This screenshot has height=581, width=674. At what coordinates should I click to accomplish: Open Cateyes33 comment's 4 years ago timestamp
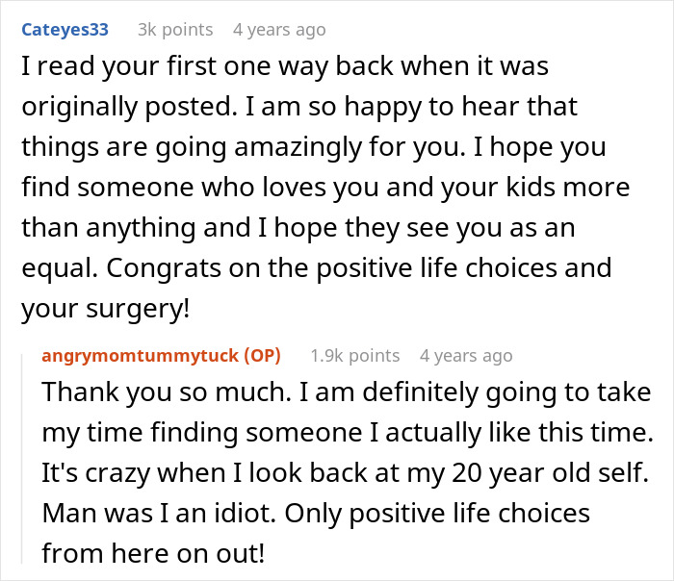(279, 30)
